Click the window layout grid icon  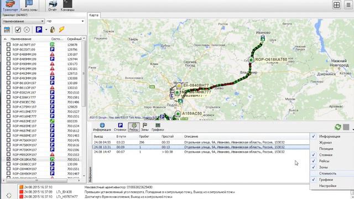pos(336,5)
